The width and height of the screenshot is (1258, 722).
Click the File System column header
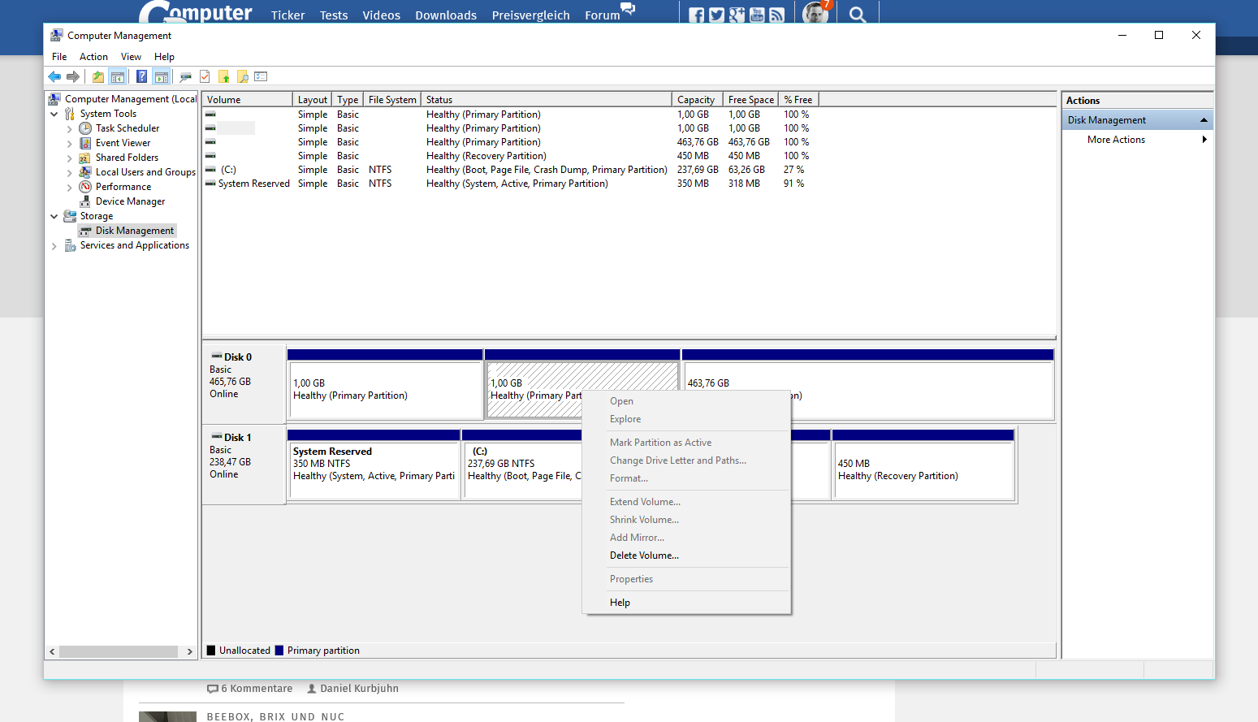tap(392, 100)
